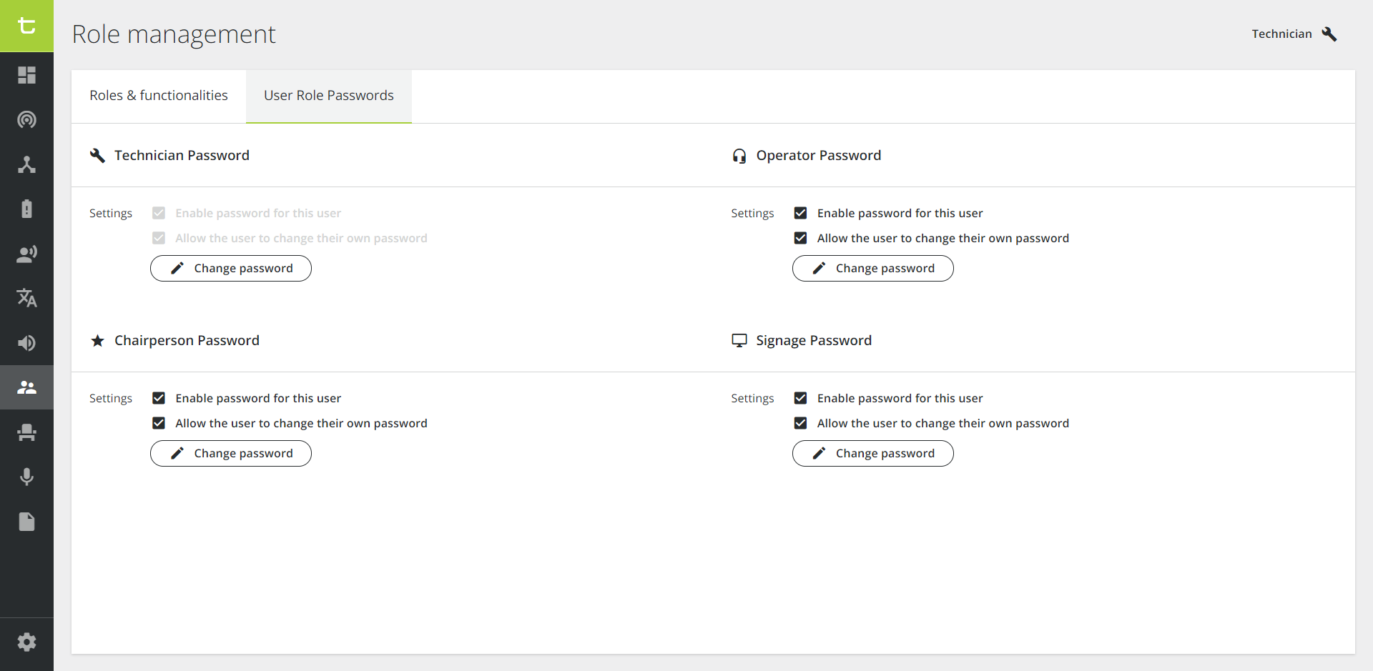This screenshot has height=671, width=1373.
Task: Click the microphone sidebar icon
Action: pyautogui.click(x=26, y=477)
